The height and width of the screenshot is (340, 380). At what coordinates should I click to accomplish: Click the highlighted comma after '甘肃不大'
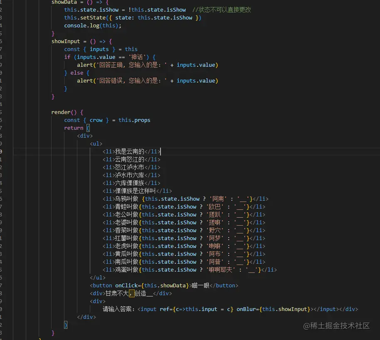coord(132,294)
